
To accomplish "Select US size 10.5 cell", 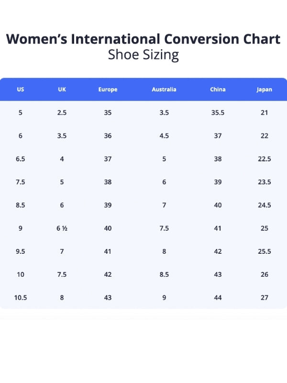I will coord(21,298).
